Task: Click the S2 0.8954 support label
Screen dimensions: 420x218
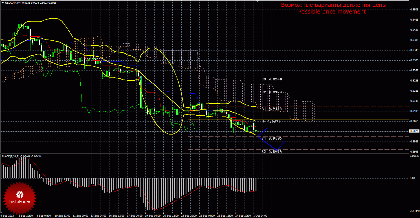Action: [272, 151]
